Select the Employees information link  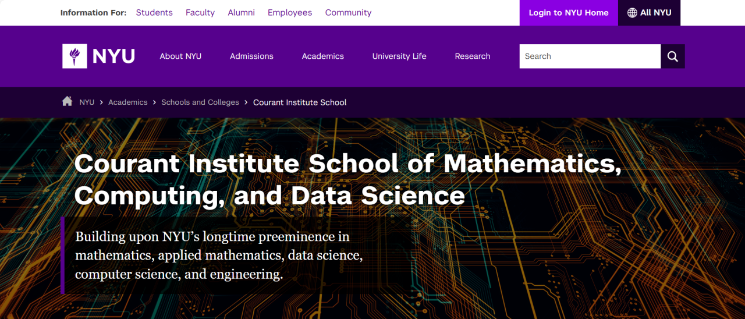pos(290,13)
